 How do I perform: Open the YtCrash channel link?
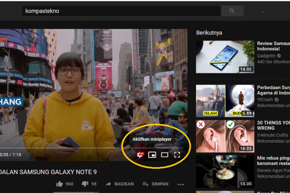(265, 99)
